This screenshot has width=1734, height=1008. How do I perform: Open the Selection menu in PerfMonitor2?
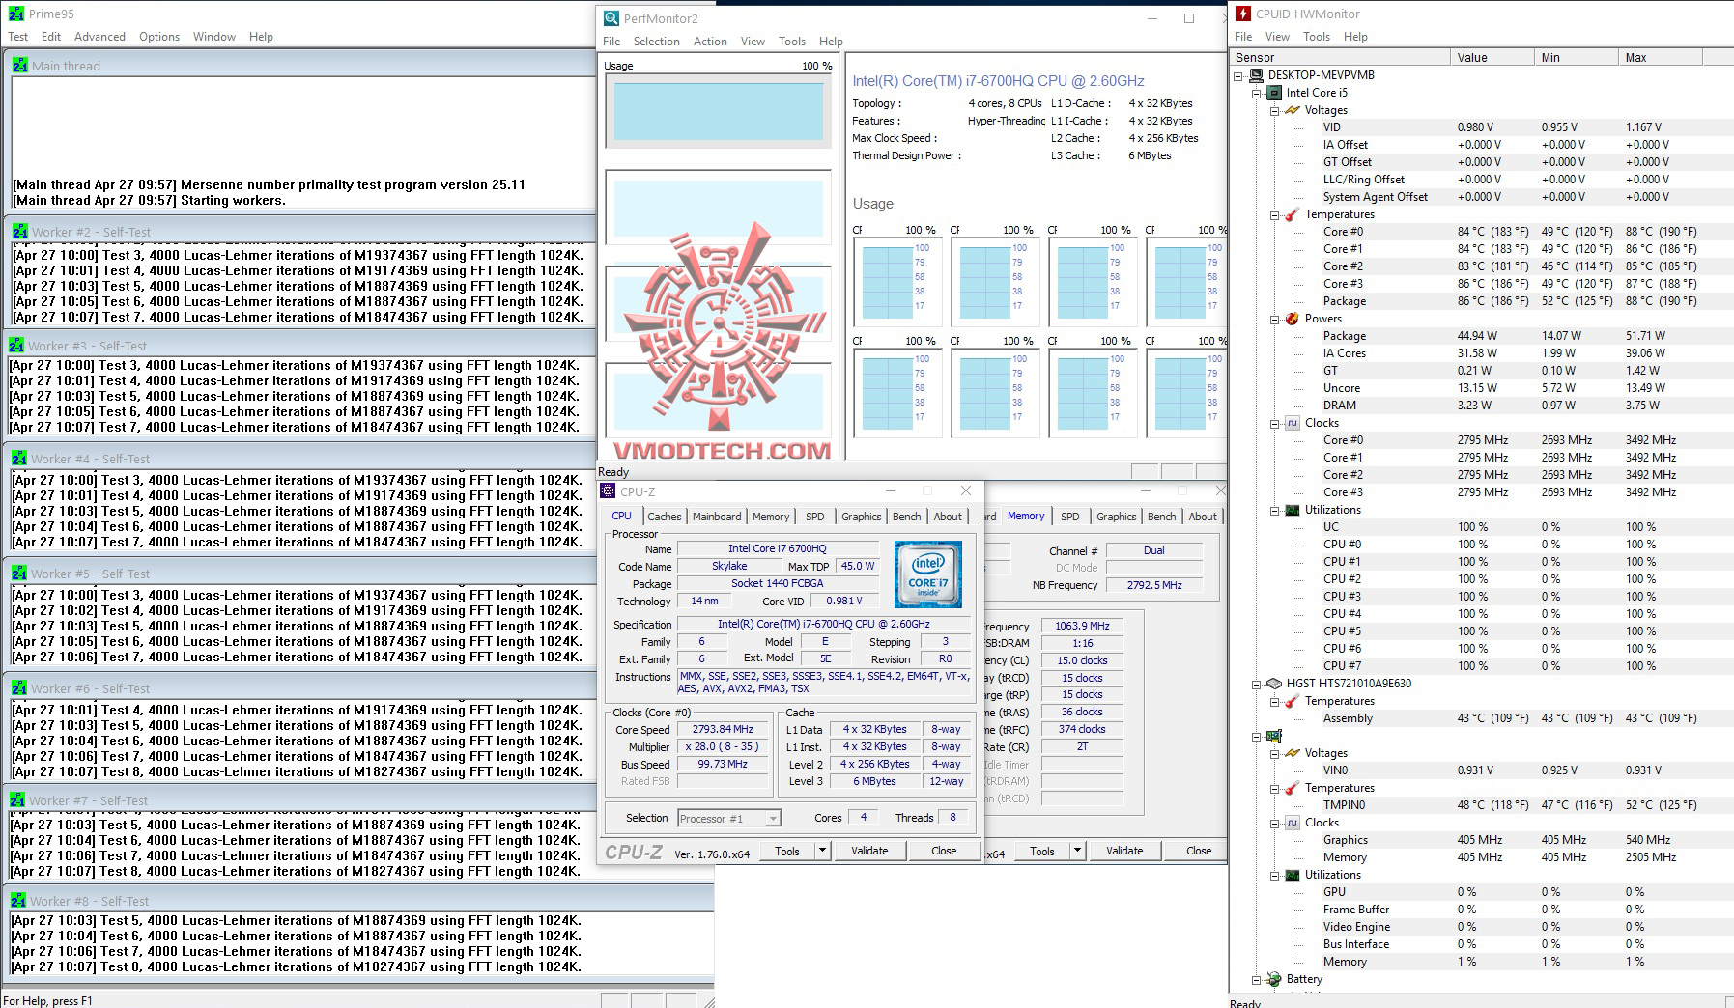click(x=657, y=42)
